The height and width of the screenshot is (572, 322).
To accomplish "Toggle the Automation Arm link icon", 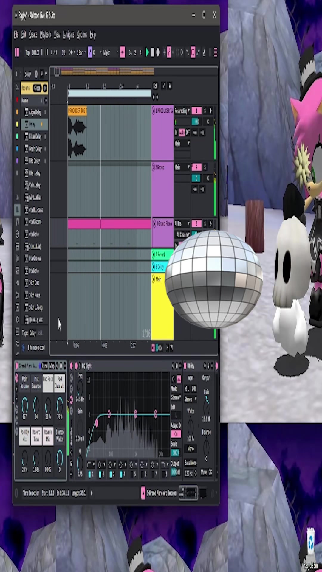I will [x=169, y=52].
